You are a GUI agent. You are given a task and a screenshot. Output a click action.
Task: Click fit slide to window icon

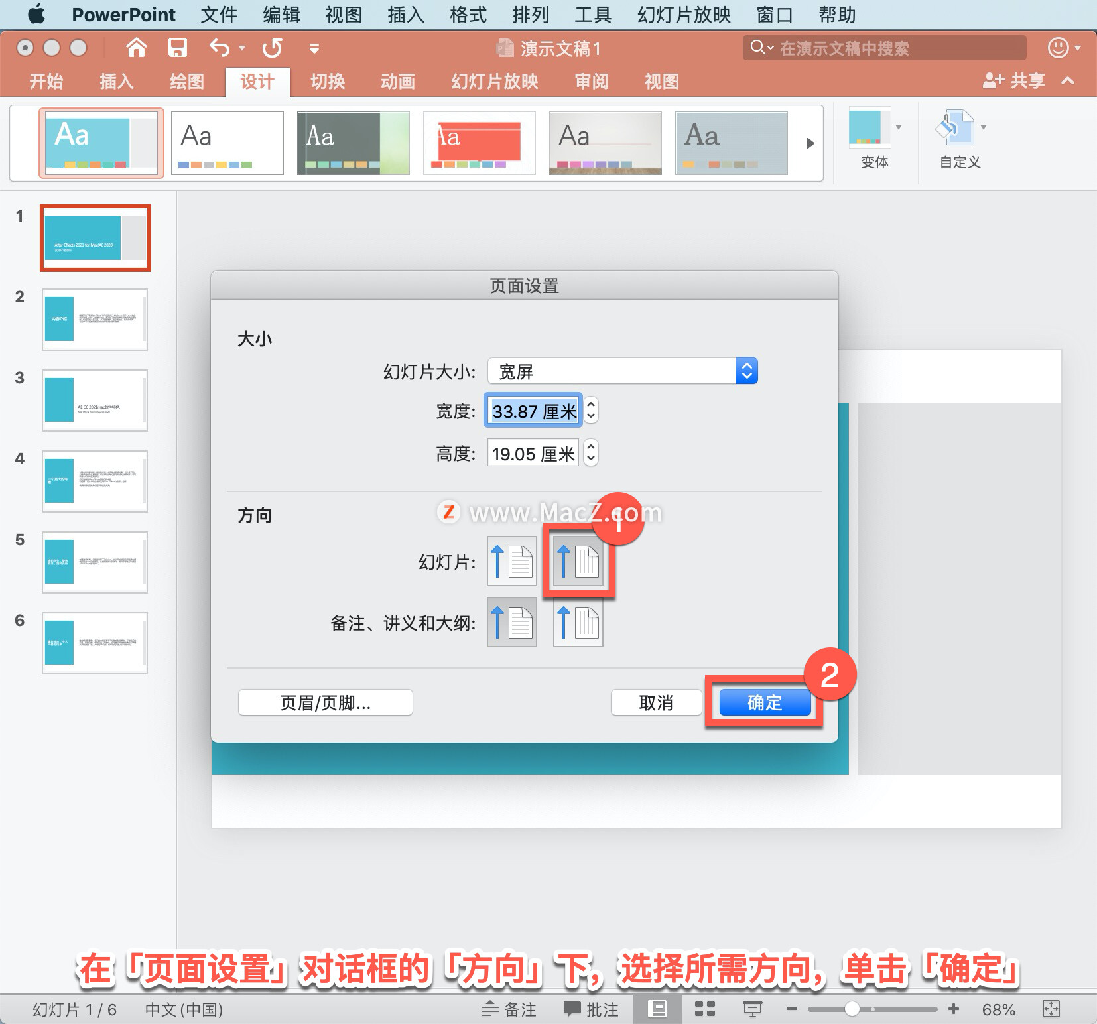click(1051, 1009)
